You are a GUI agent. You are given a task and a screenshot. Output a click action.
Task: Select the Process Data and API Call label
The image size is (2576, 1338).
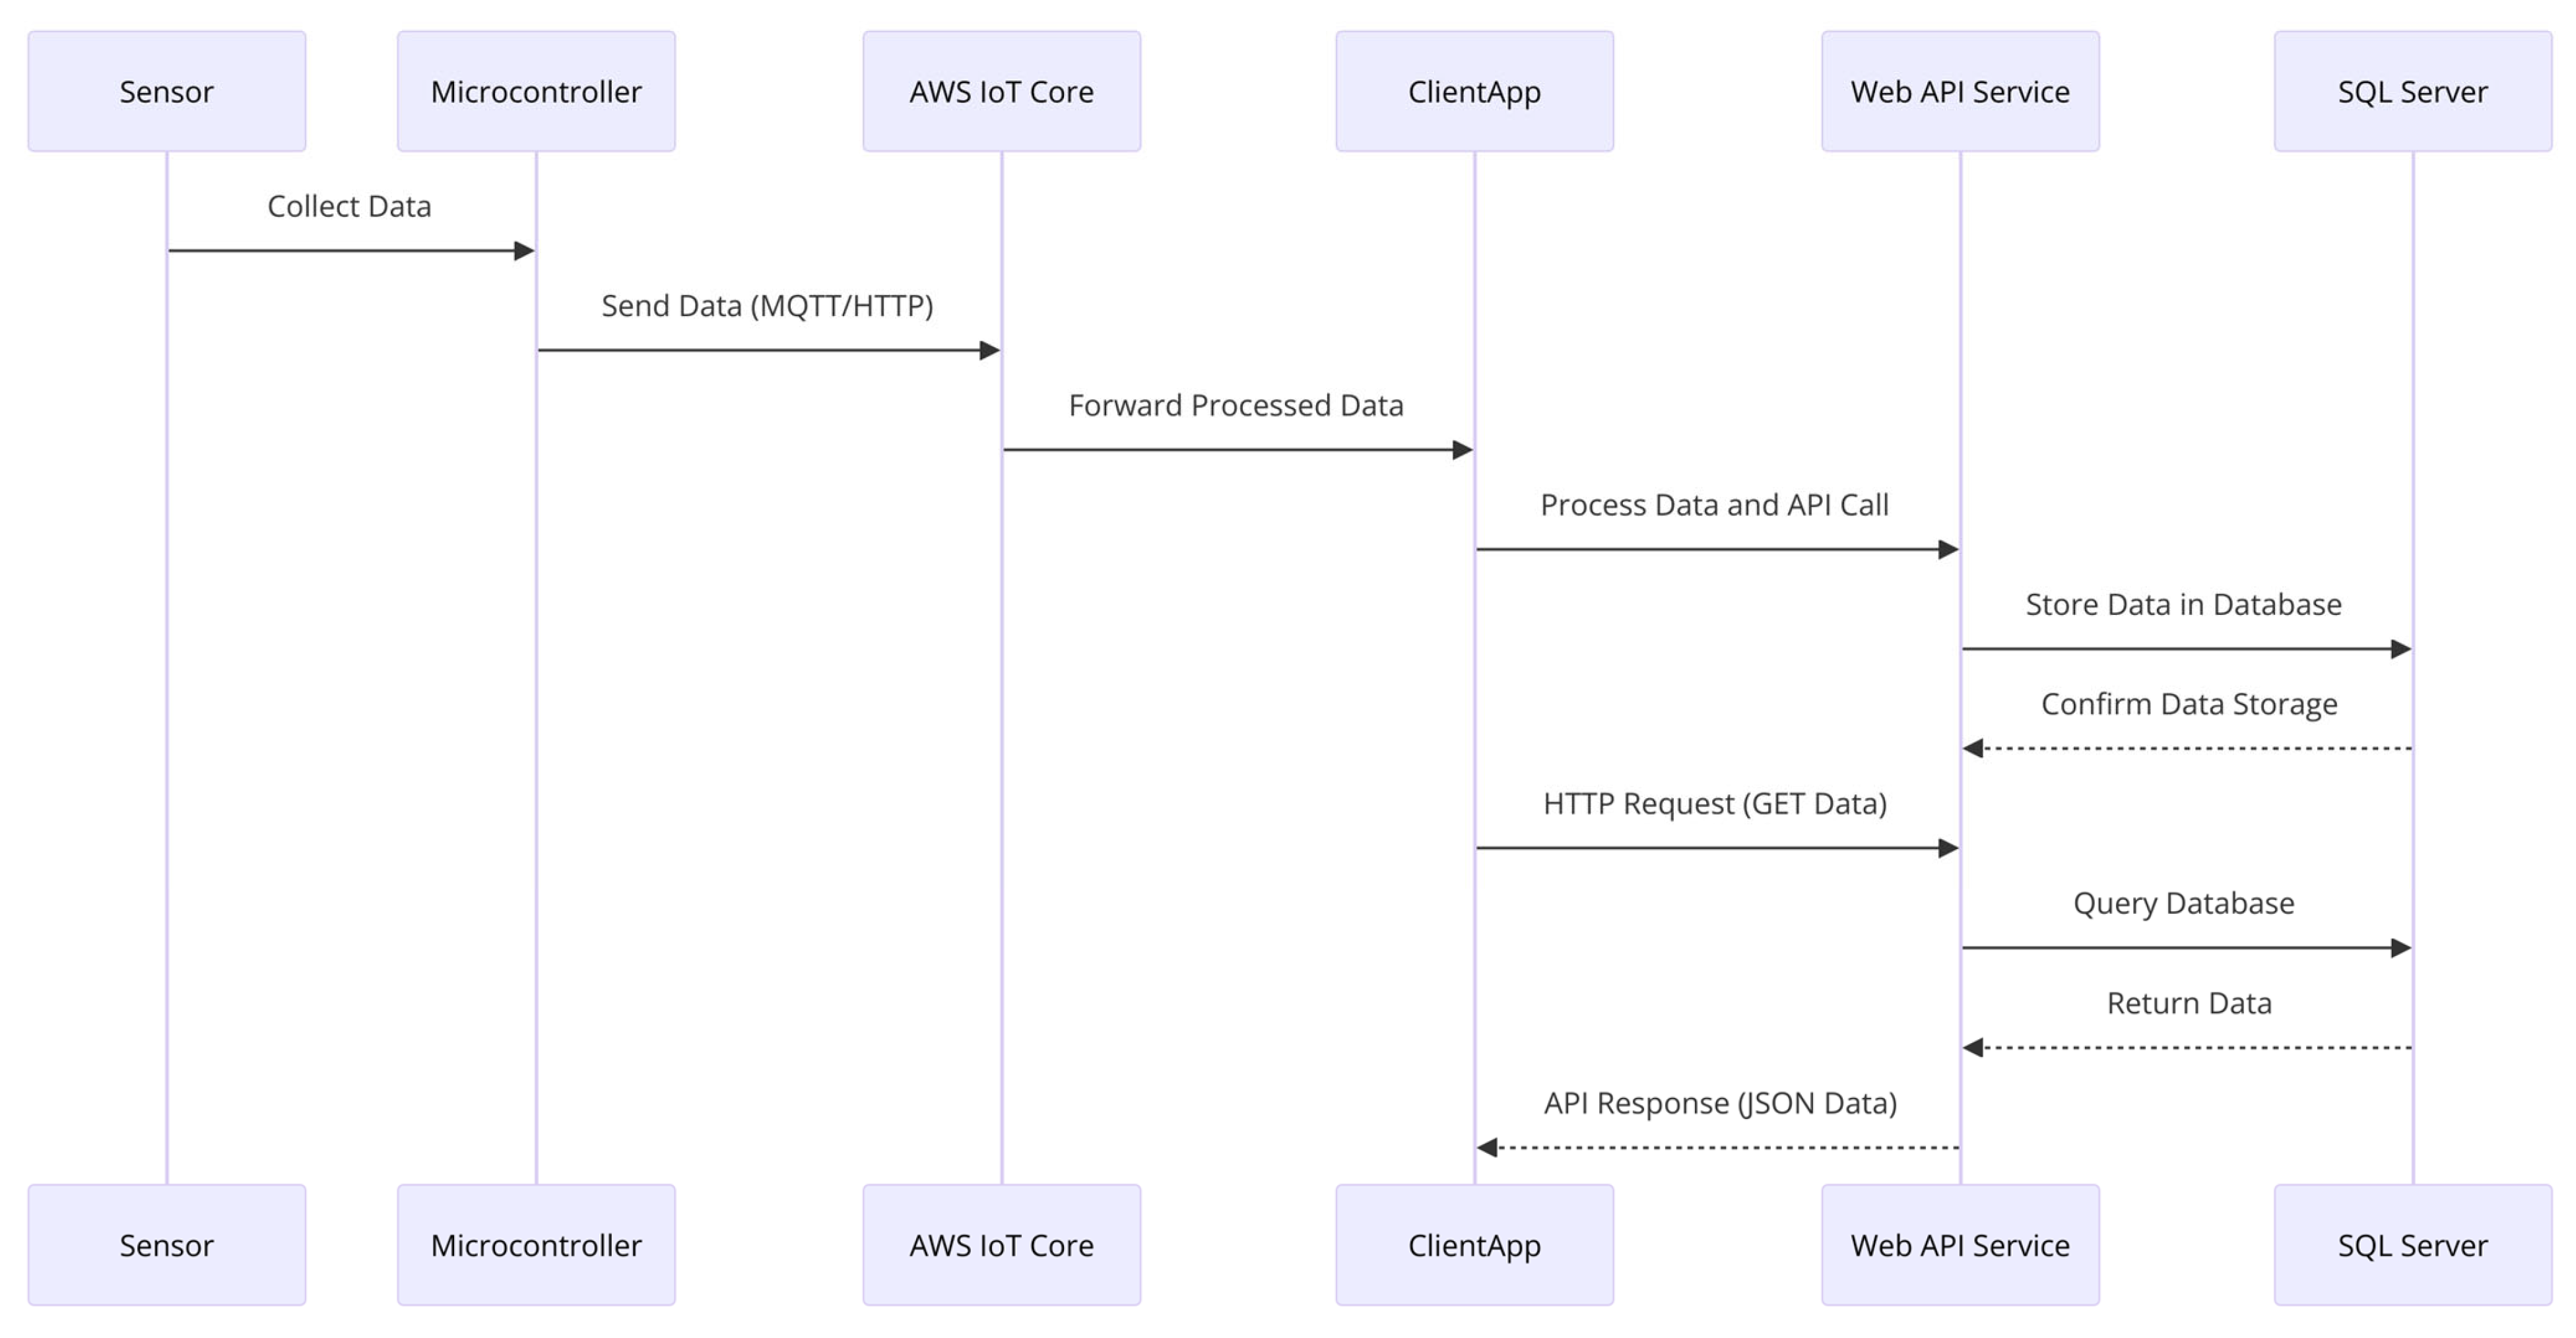[1714, 505]
